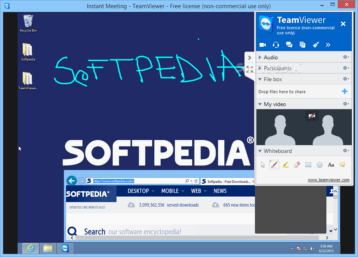Viewport: 358px width, 257px height.
Task: Open Internet Explorer from the taskbar
Action: [30, 248]
